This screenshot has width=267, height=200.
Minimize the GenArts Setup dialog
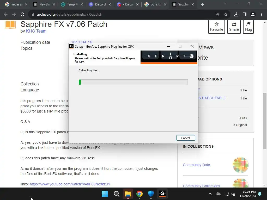168,46
